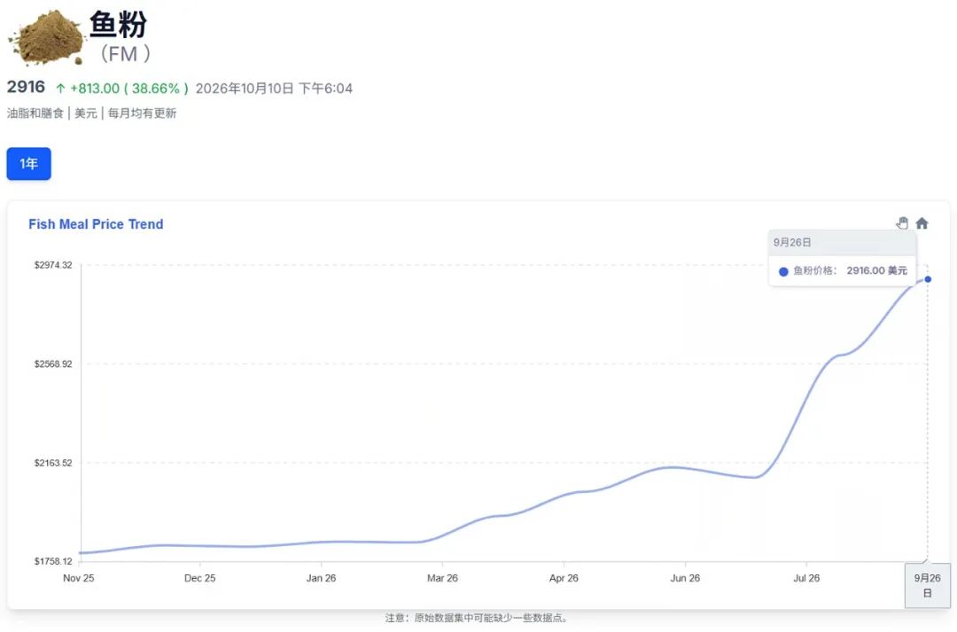This screenshot has width=957, height=632.
Task: Select the 1年 time range button
Action: click(x=28, y=164)
